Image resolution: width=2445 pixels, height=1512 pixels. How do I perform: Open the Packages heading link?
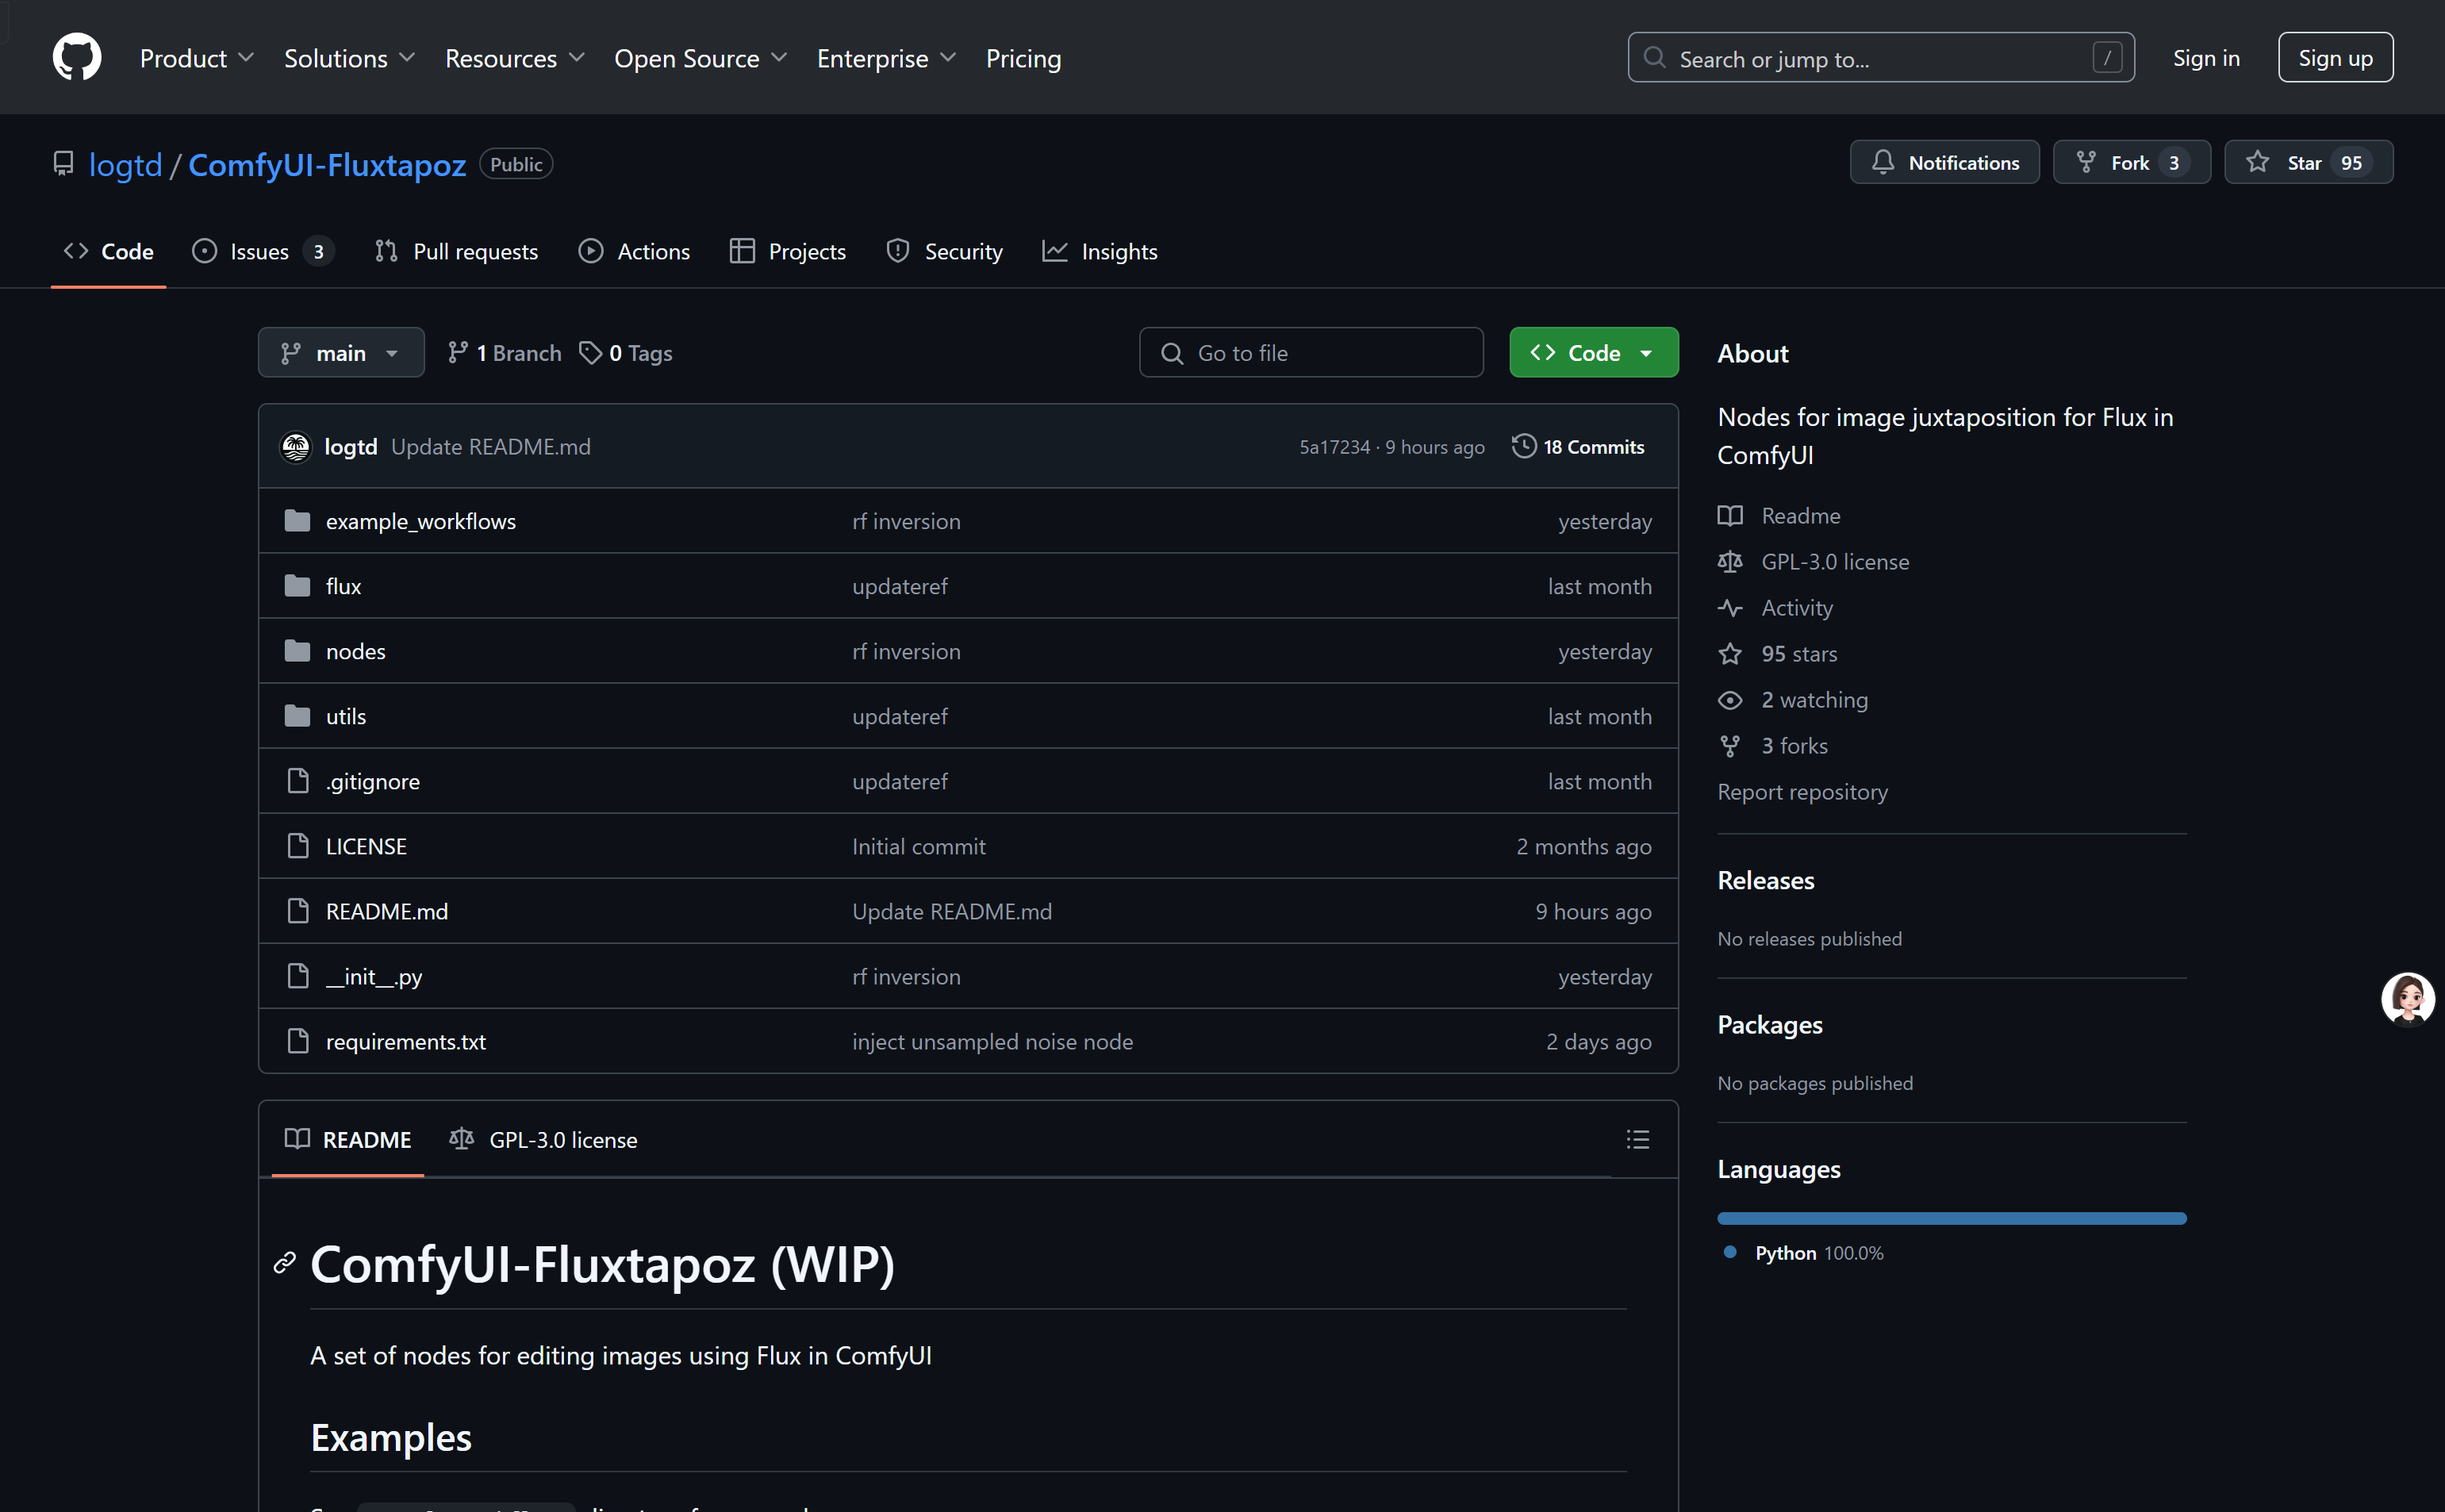pos(1769,1025)
